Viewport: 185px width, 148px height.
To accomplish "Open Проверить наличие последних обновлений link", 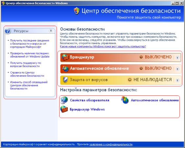I will click(30, 55).
